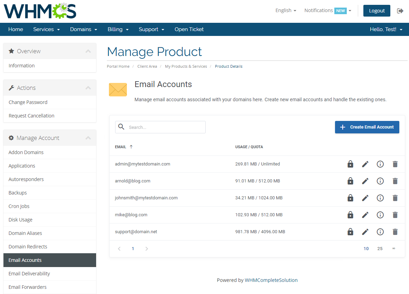Image resolution: width=409 pixels, height=294 pixels.
Task: Click the search magnifier icon
Action: click(121, 127)
